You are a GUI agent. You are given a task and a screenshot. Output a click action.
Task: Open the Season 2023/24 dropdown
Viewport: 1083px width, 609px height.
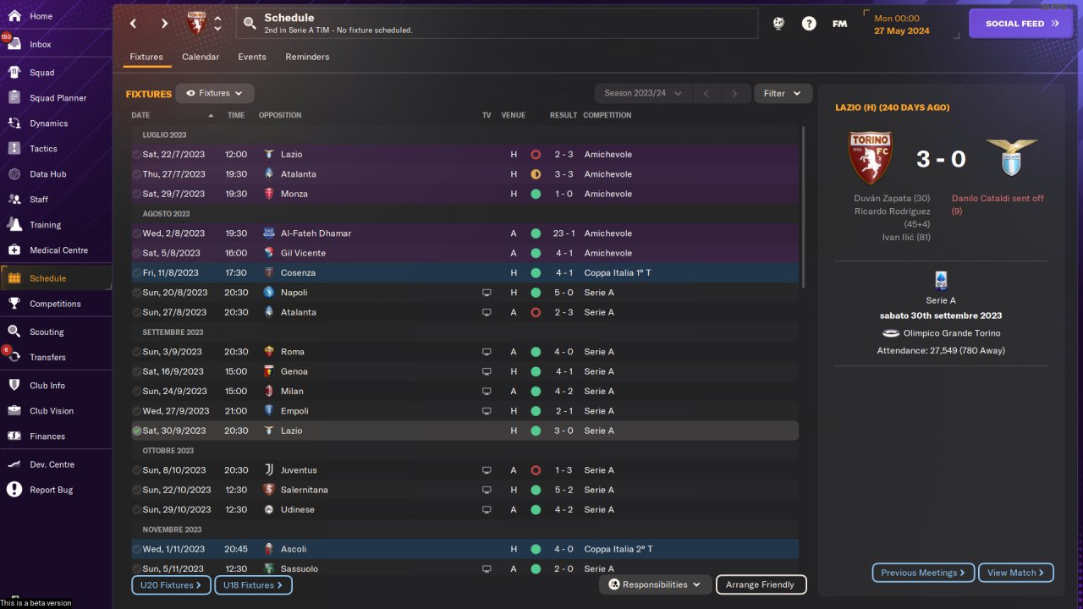click(x=643, y=93)
